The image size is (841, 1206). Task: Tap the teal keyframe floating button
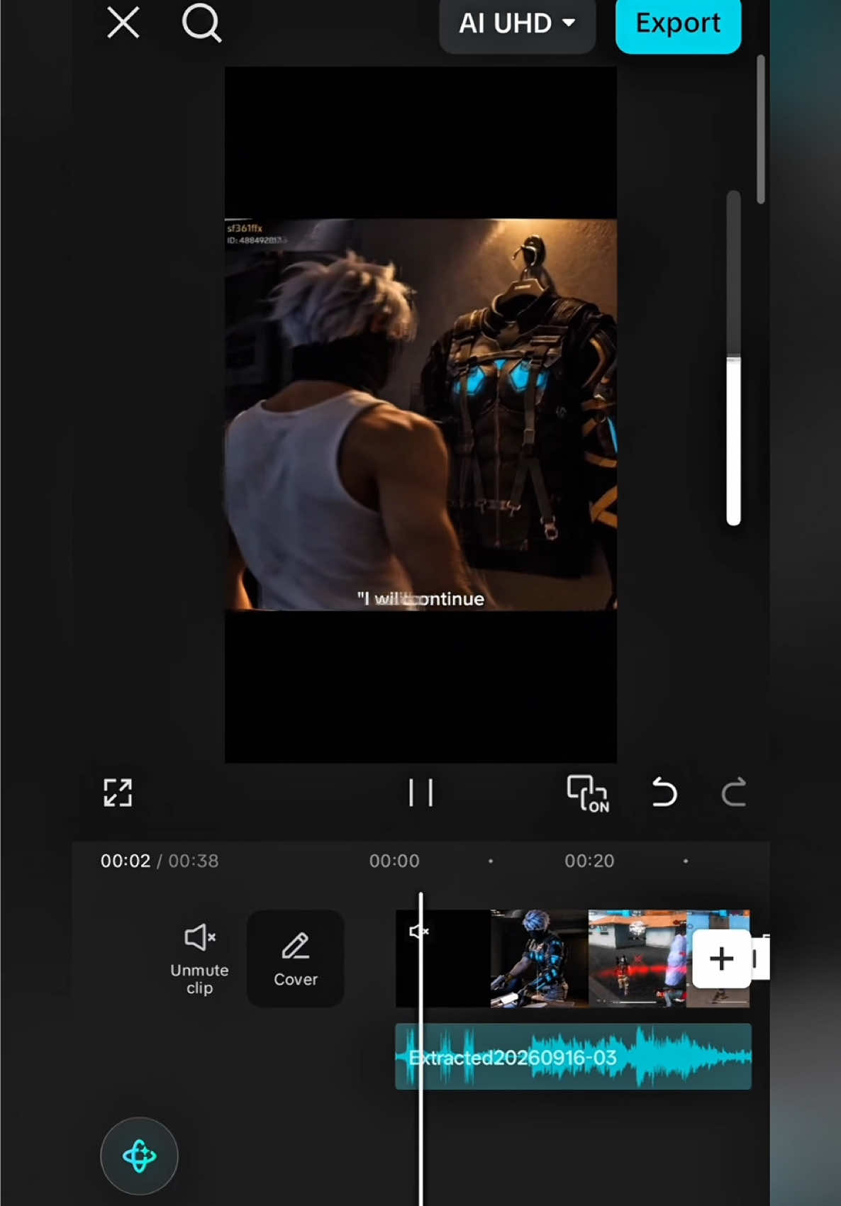(x=139, y=1156)
